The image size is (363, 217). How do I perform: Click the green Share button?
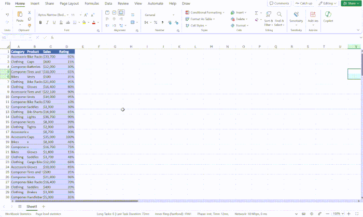(x=351, y=3)
